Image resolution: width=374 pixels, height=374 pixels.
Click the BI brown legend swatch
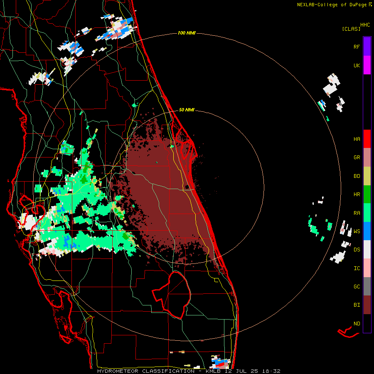click(x=367, y=305)
